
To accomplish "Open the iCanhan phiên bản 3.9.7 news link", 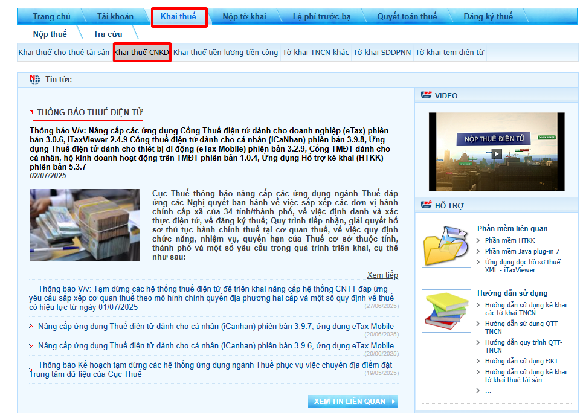I will (216, 327).
